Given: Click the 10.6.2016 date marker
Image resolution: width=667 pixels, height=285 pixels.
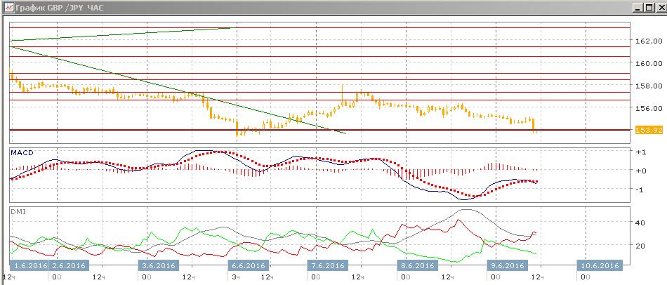Looking at the screenshot, I should pyautogui.click(x=600, y=265).
